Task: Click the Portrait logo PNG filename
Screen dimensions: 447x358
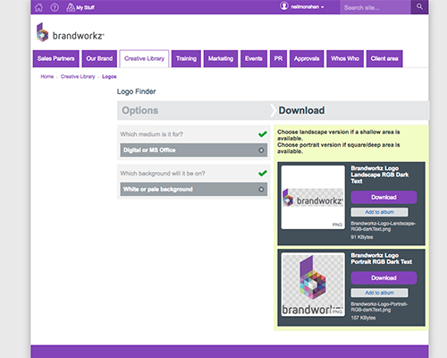Action: click(x=379, y=307)
